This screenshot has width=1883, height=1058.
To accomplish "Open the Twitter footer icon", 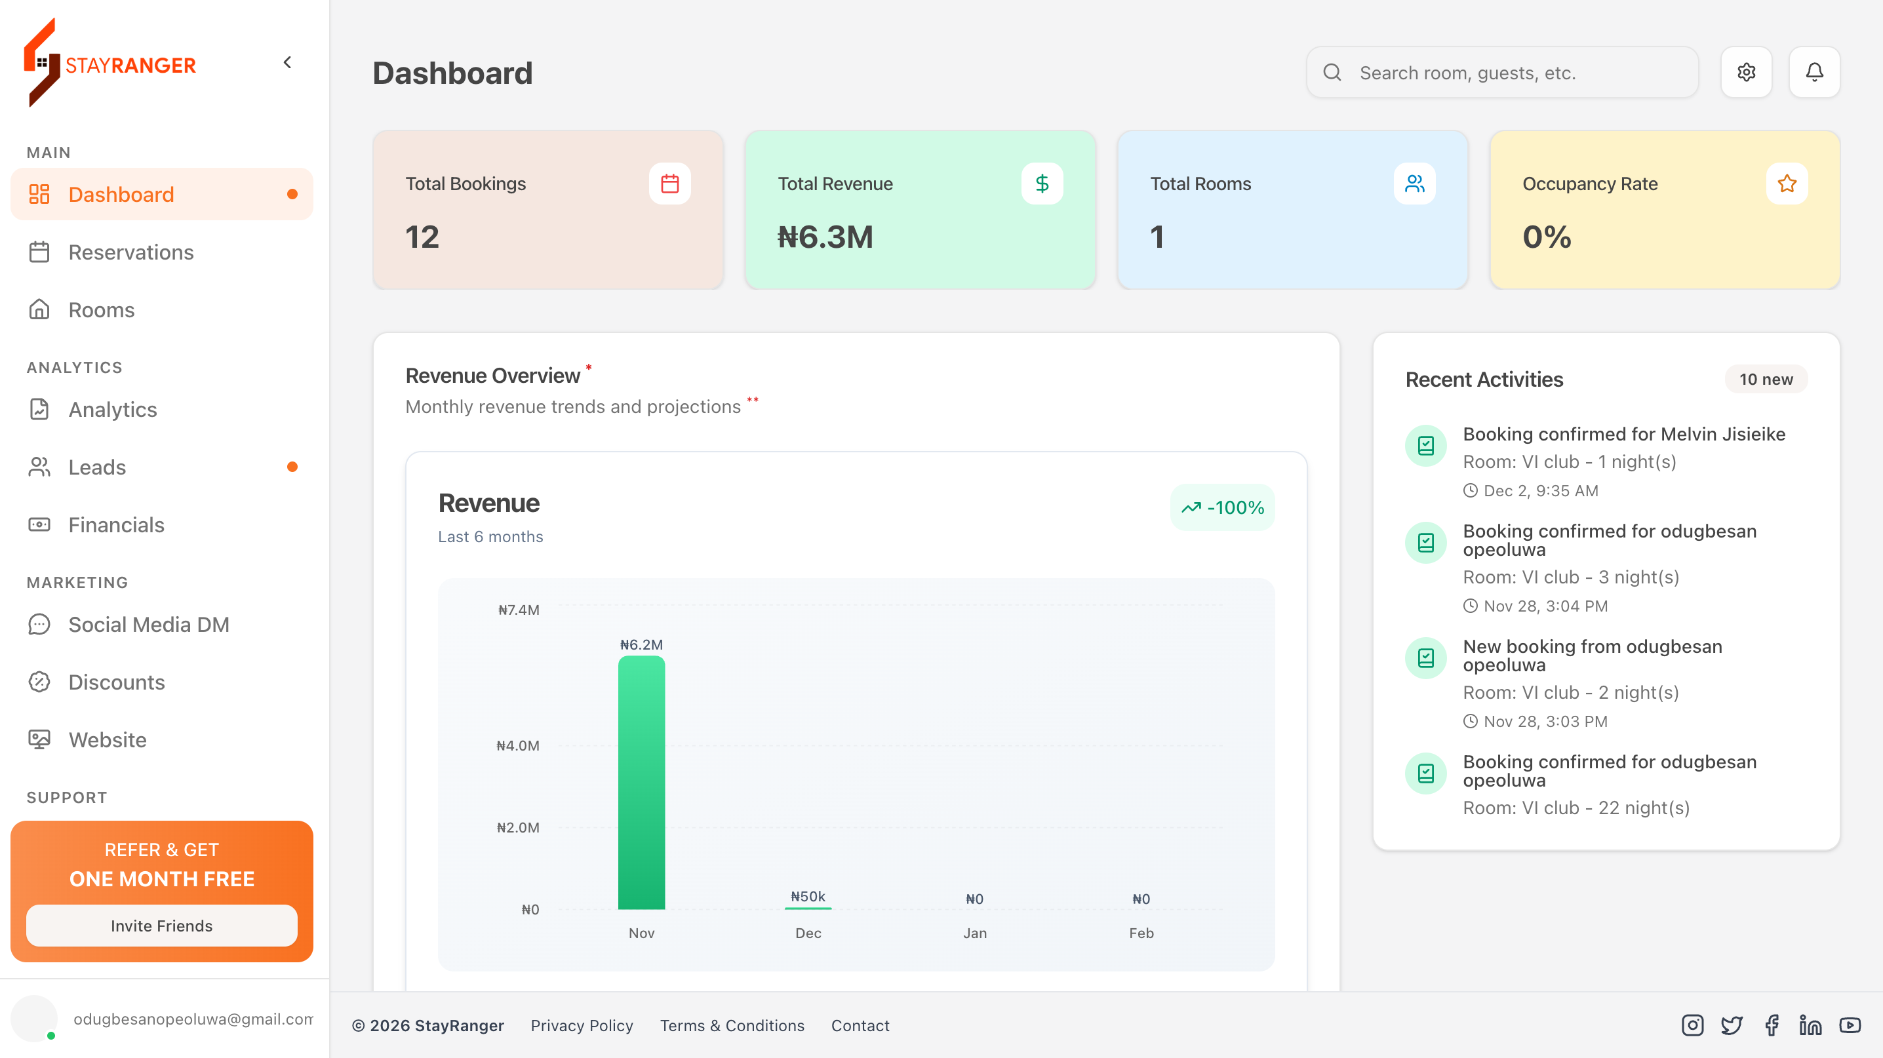I will coord(1732,1025).
